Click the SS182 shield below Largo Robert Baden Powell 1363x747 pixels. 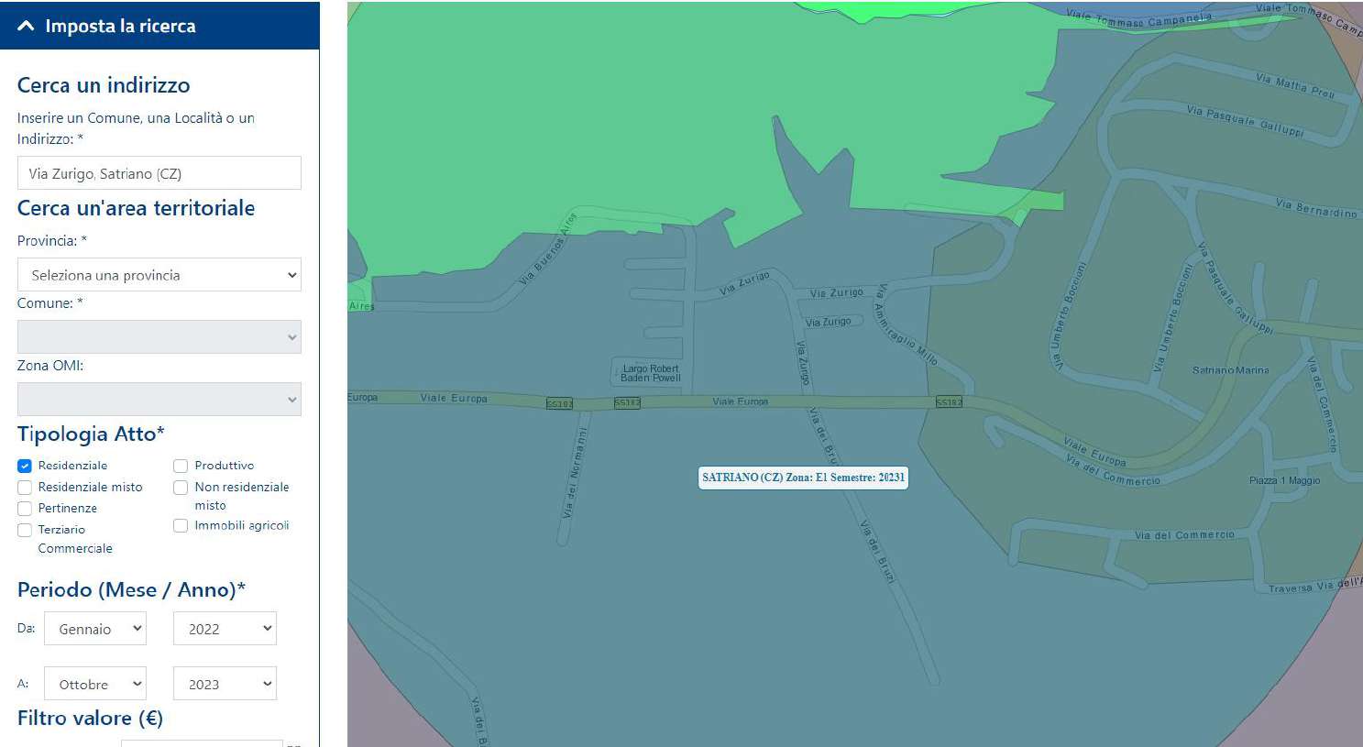(627, 402)
